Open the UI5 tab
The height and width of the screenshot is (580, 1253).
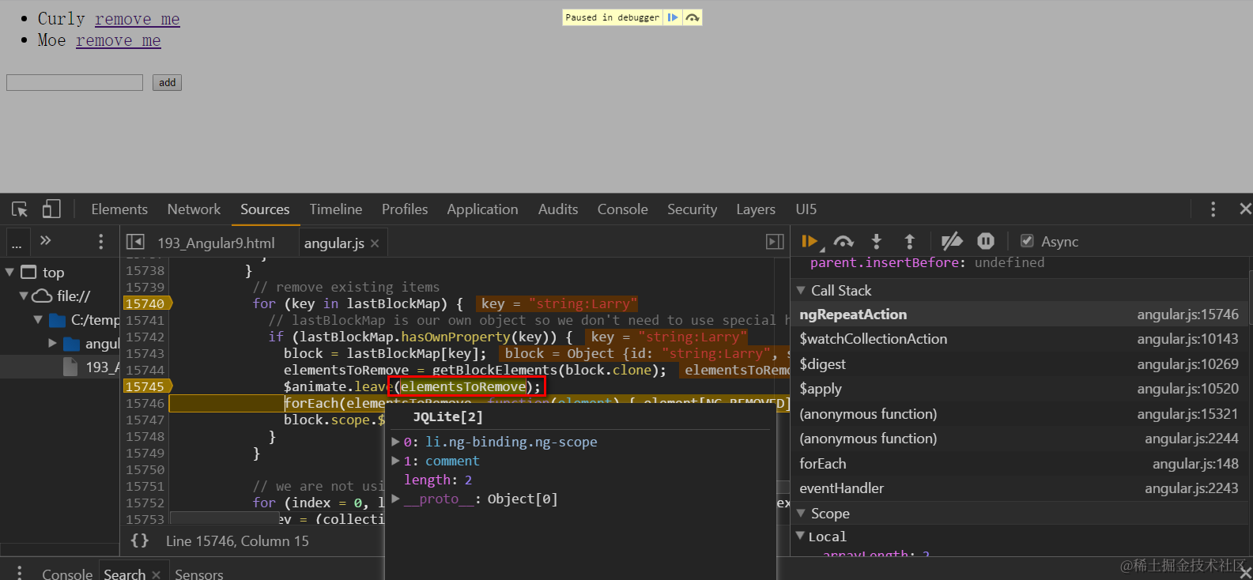tap(806, 209)
